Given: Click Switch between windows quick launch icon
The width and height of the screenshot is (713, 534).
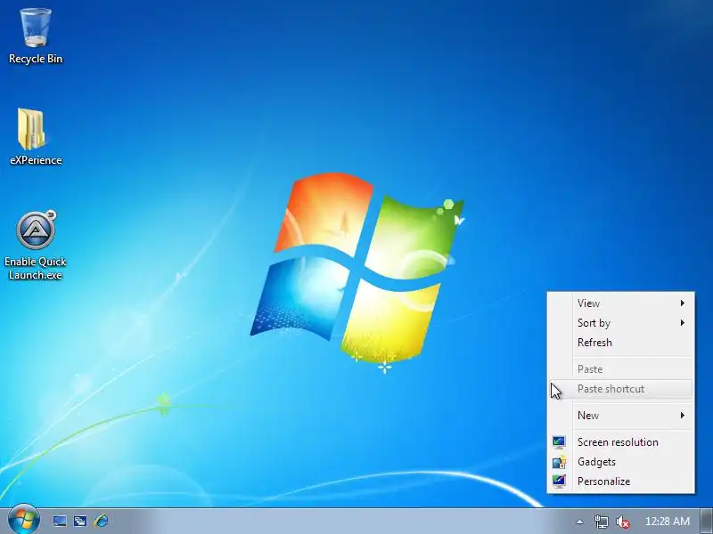Looking at the screenshot, I should click(x=80, y=521).
